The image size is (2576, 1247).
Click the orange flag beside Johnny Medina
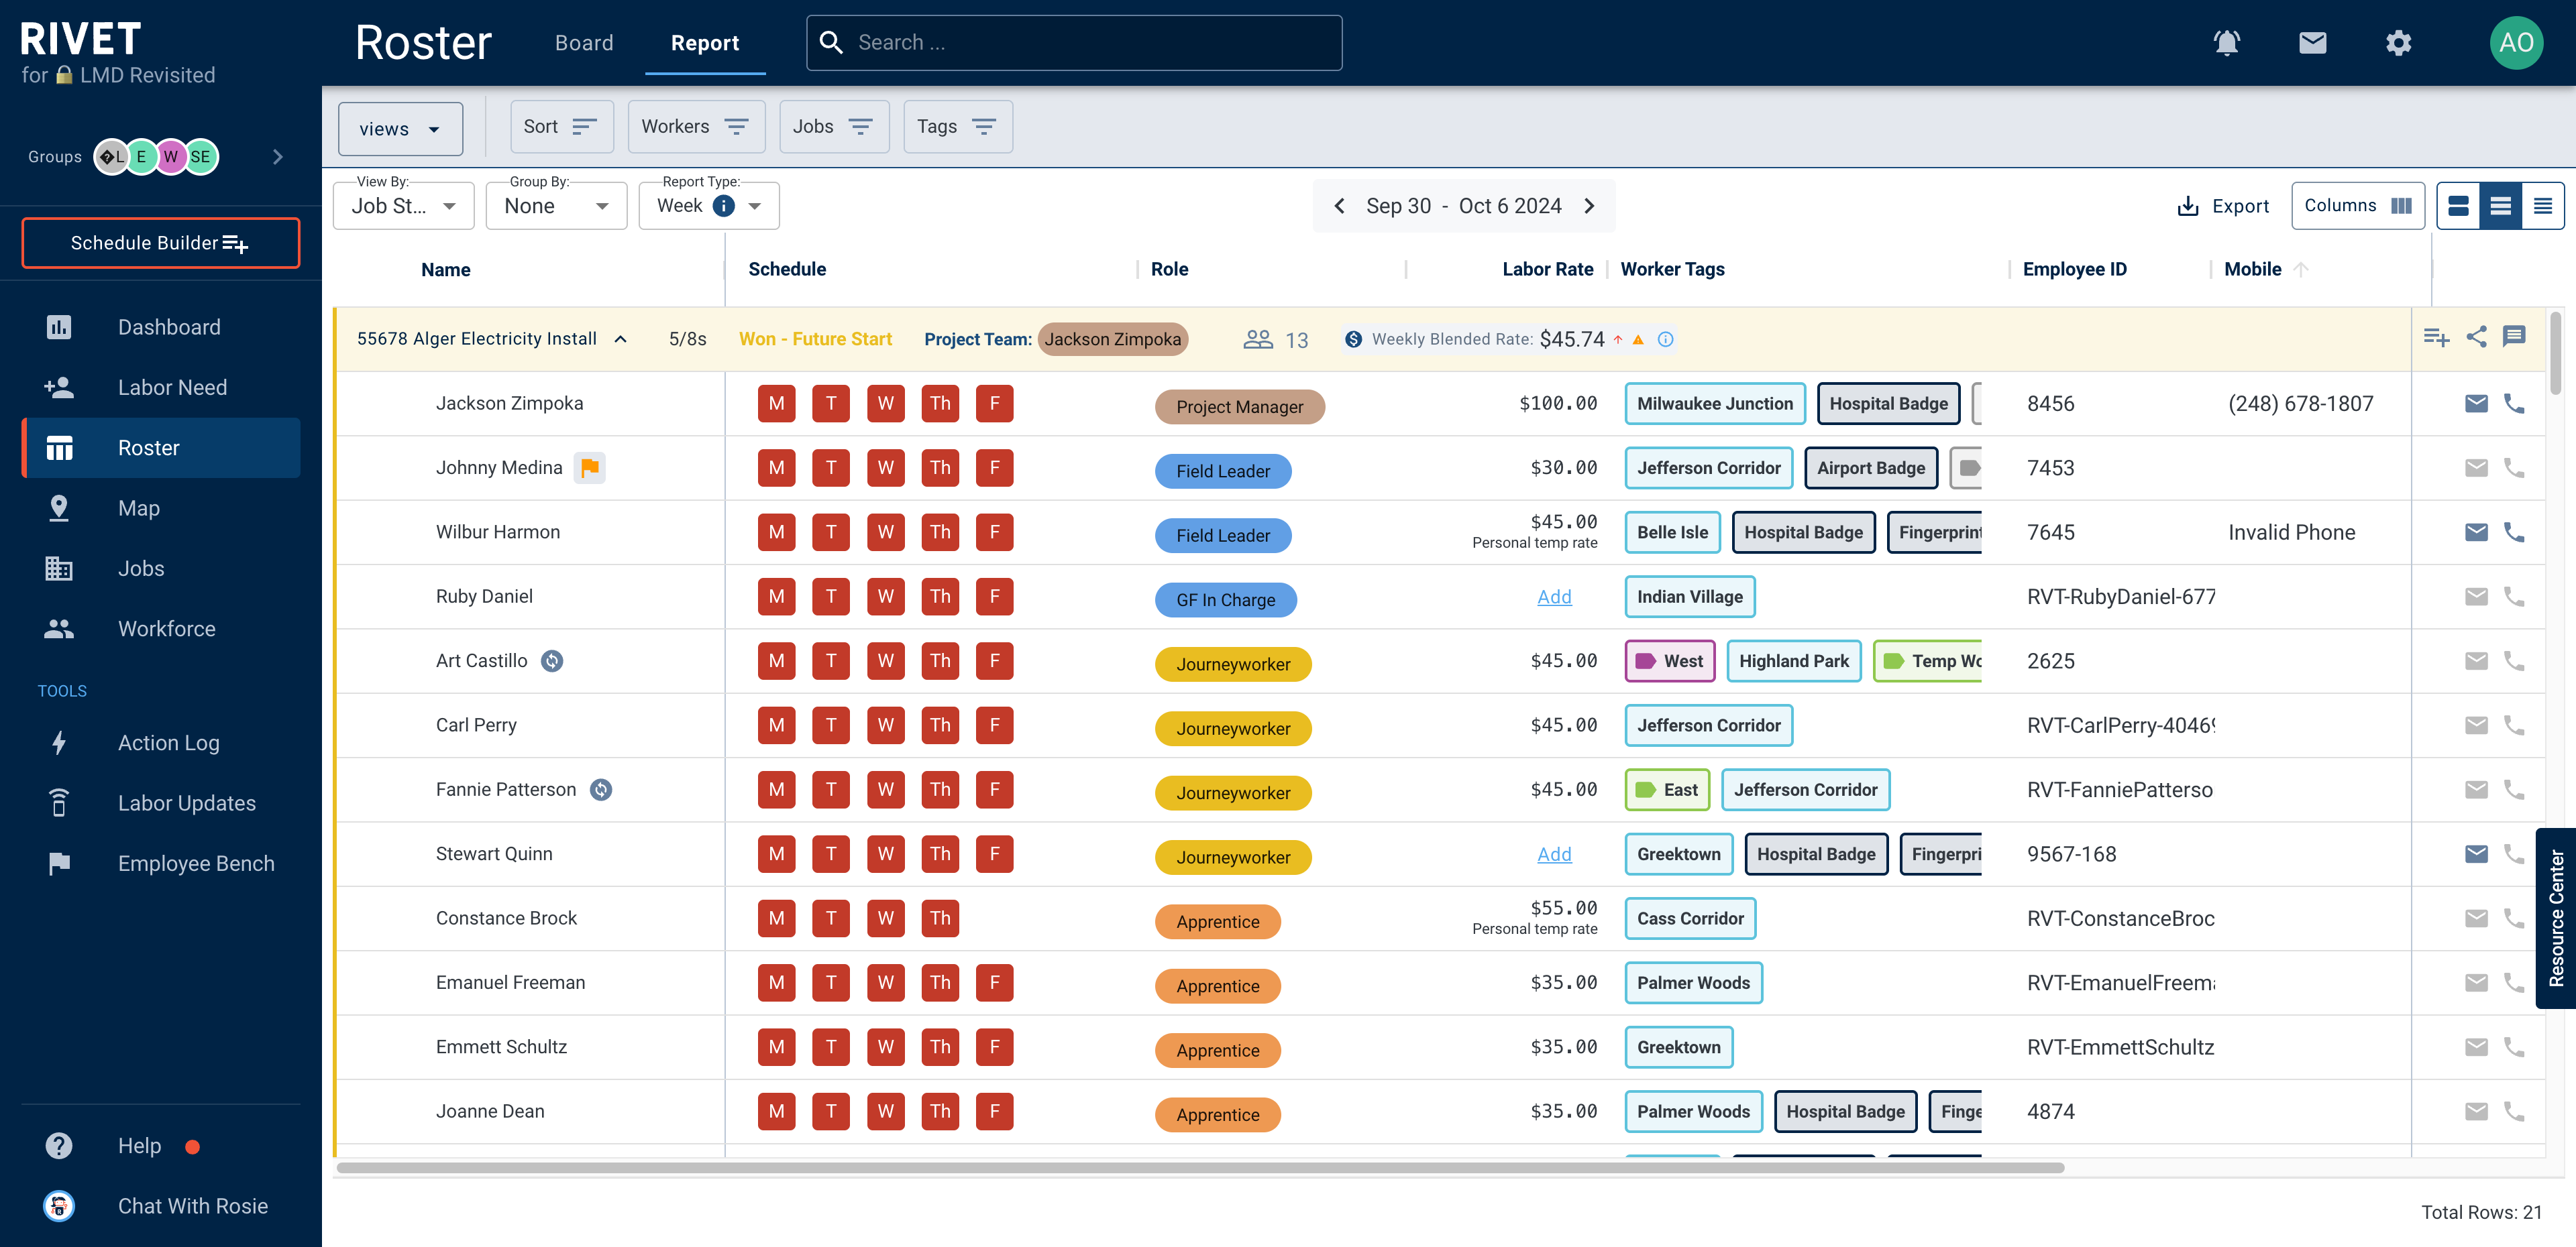[589, 468]
